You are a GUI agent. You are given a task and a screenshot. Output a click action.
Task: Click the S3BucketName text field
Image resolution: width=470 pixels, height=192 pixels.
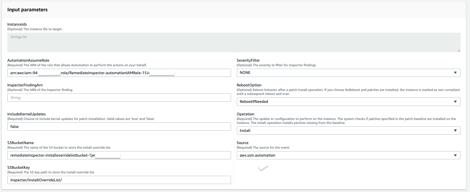pyautogui.click(x=119, y=155)
